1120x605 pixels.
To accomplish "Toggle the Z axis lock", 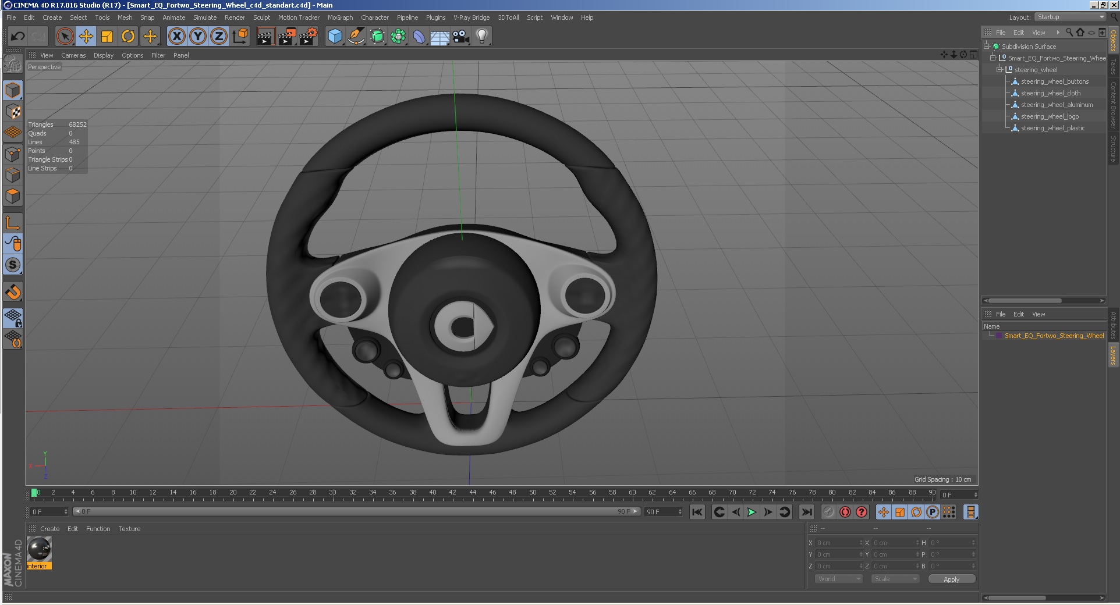I will (219, 36).
